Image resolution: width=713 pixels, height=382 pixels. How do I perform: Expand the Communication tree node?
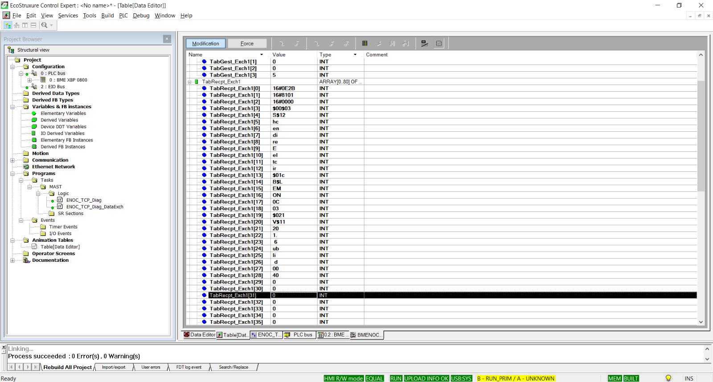point(12,160)
